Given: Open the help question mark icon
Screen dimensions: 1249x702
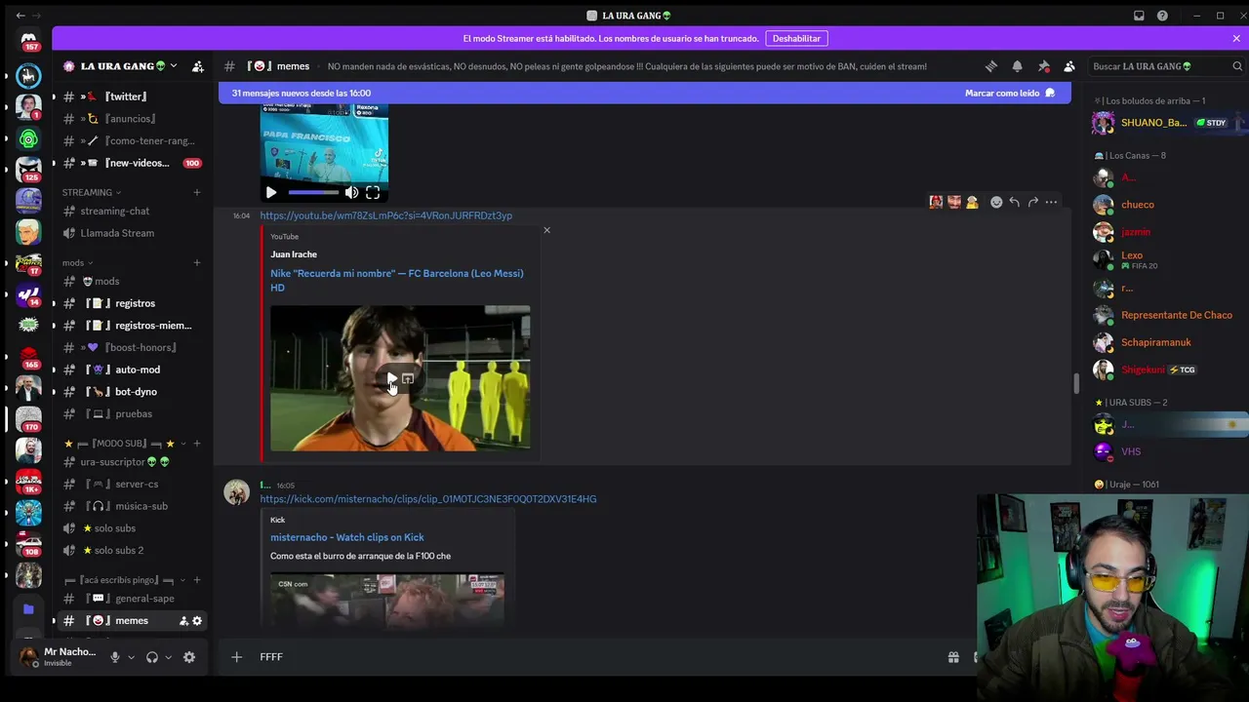Looking at the screenshot, I should tap(1162, 16).
